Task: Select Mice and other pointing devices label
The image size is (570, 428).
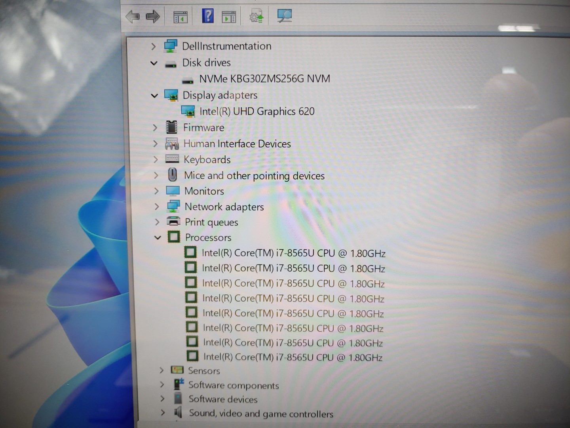Action: [254, 176]
